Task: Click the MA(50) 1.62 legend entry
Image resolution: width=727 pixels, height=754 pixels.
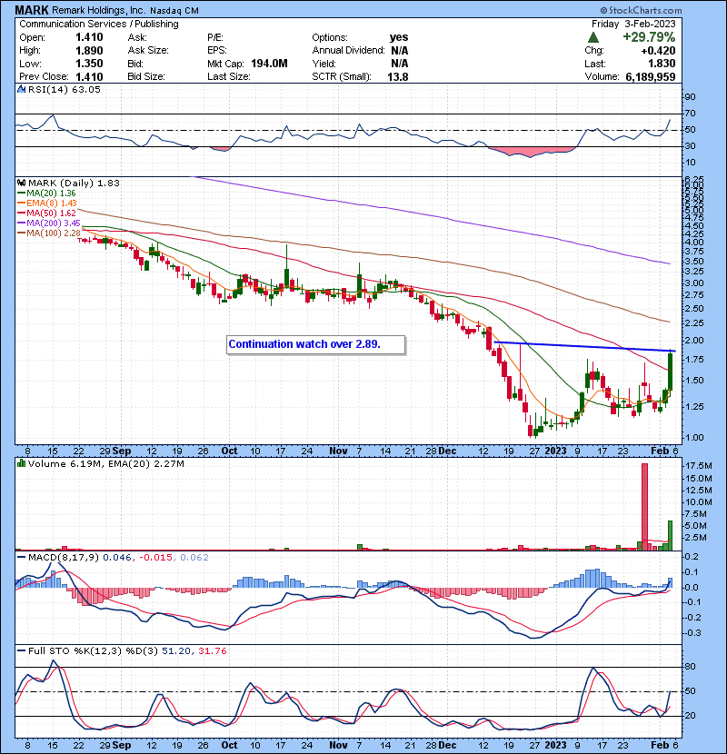Action: tap(46, 213)
